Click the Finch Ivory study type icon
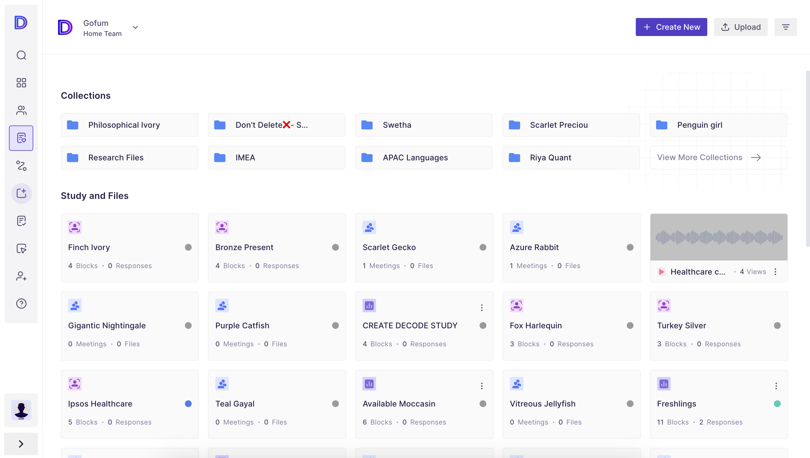Viewport: 810px width, 458px height. (75, 227)
